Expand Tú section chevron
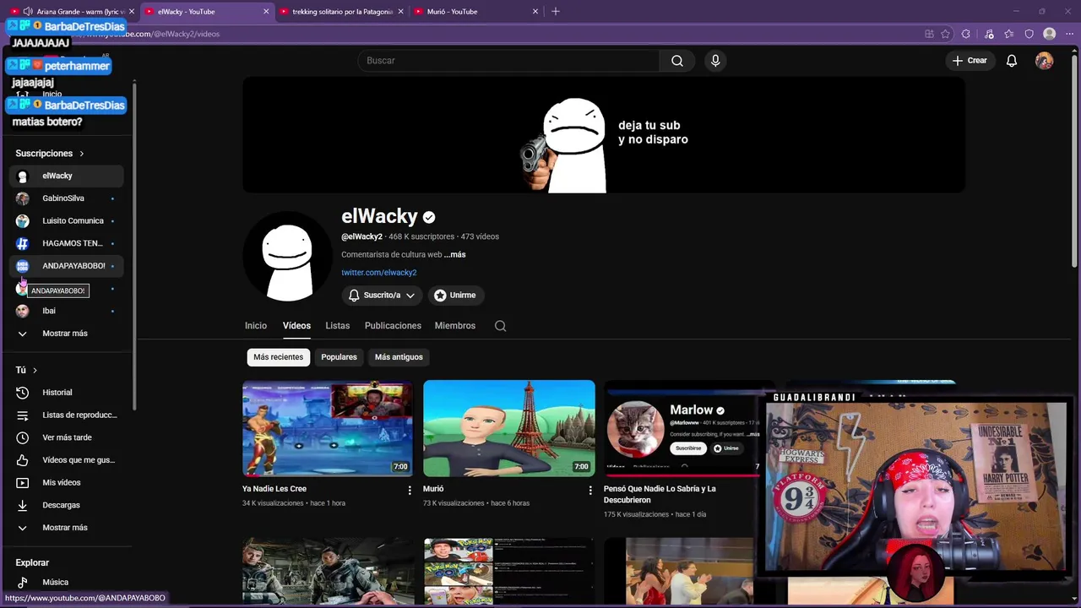 tap(35, 370)
